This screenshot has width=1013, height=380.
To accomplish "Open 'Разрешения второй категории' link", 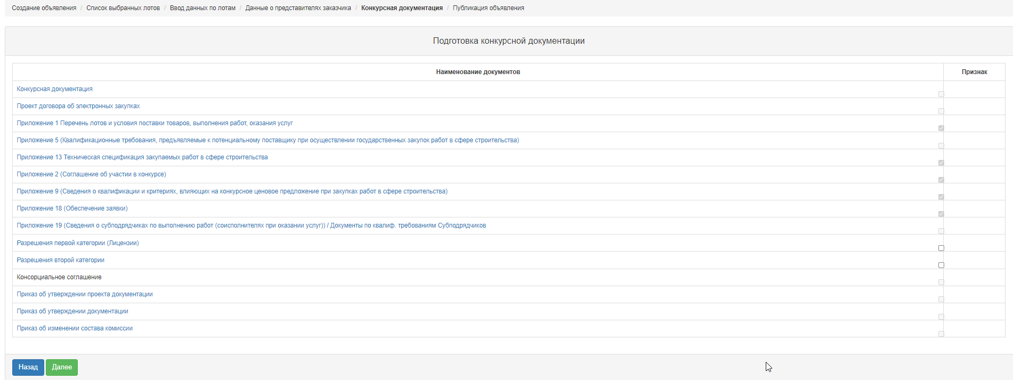I will [x=60, y=260].
